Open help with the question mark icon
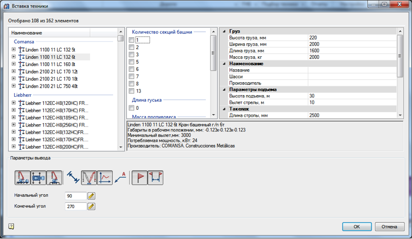The height and width of the screenshot is (239, 412). pyautogui.click(x=11, y=227)
